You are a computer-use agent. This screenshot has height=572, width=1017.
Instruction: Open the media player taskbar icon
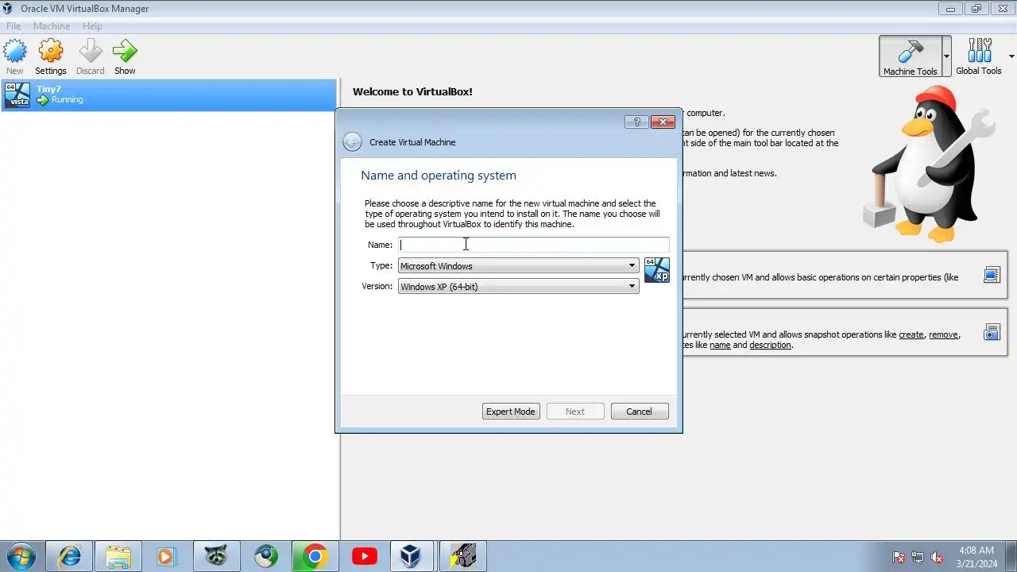[166, 556]
